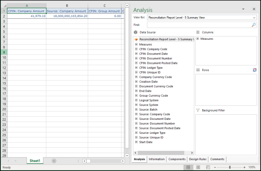Screen dimensions: 261x171
Task: Select row 9 header
Action: tap(4, 52)
